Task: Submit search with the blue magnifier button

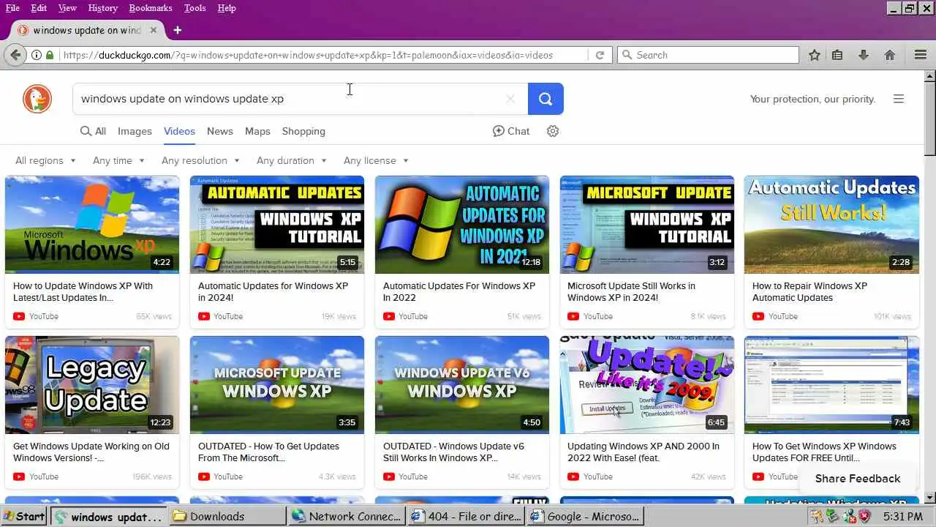Action: click(546, 99)
